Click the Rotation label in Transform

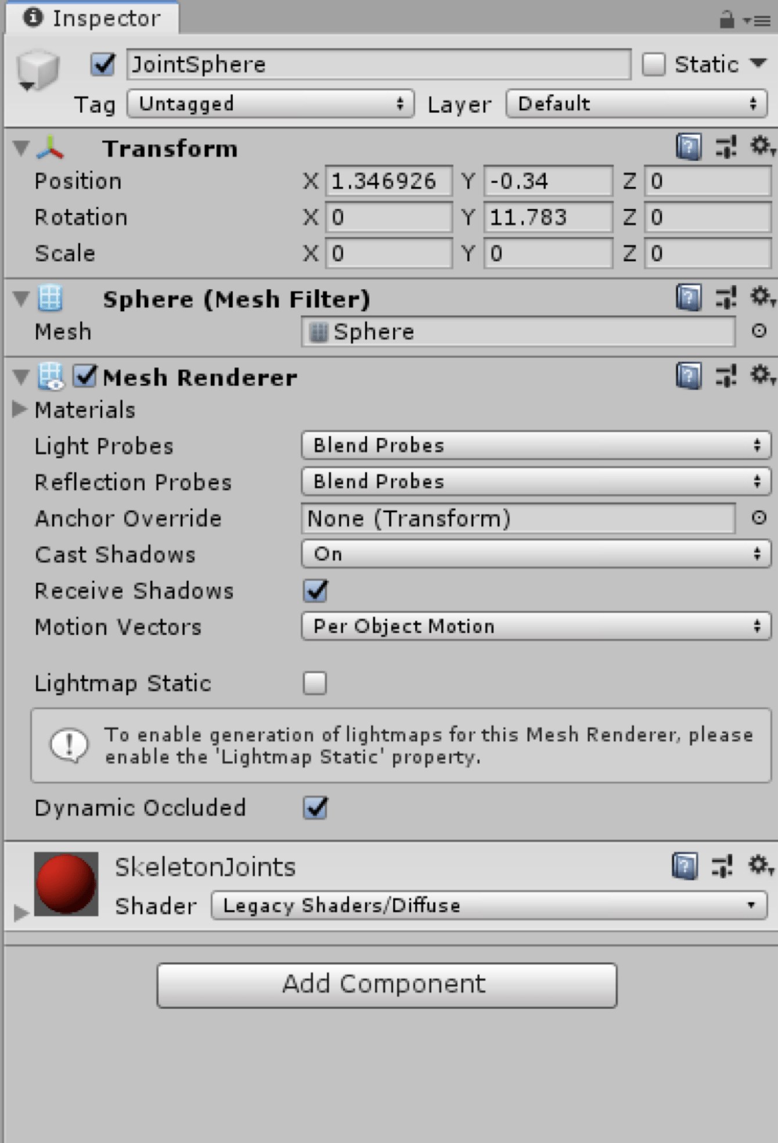(x=81, y=217)
